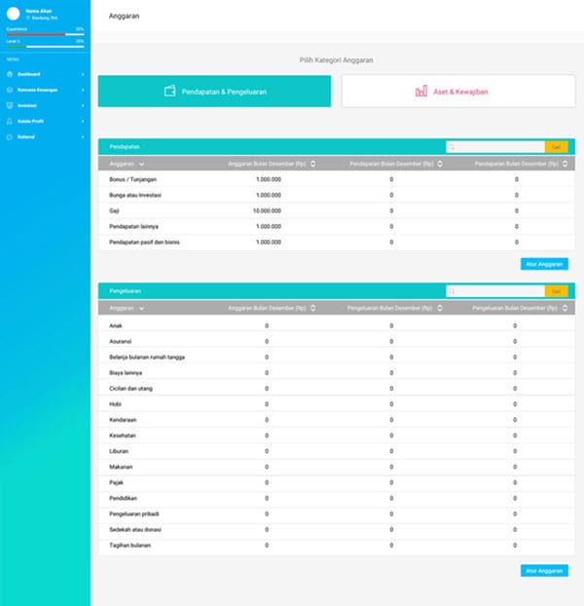Image resolution: width=584 pixels, height=606 pixels.
Task: Expand the Investasi menu chevron
Action: 83,105
